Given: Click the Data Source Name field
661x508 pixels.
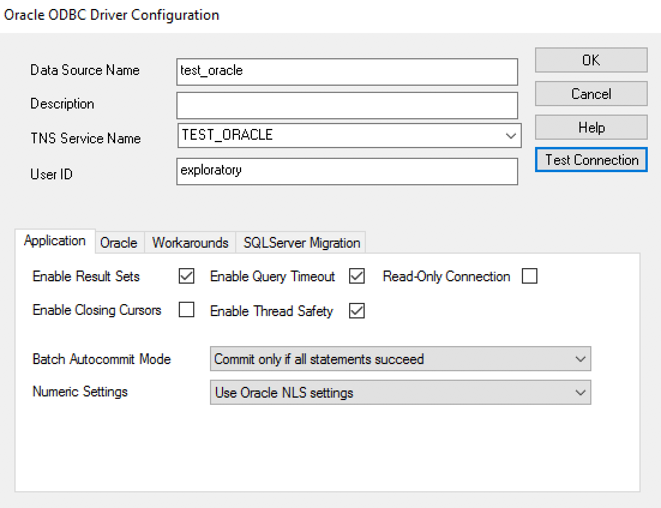Looking at the screenshot, I should [x=347, y=71].
